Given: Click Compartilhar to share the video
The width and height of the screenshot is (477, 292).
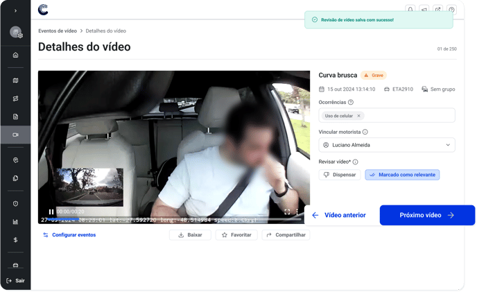Looking at the screenshot, I should [x=286, y=234].
